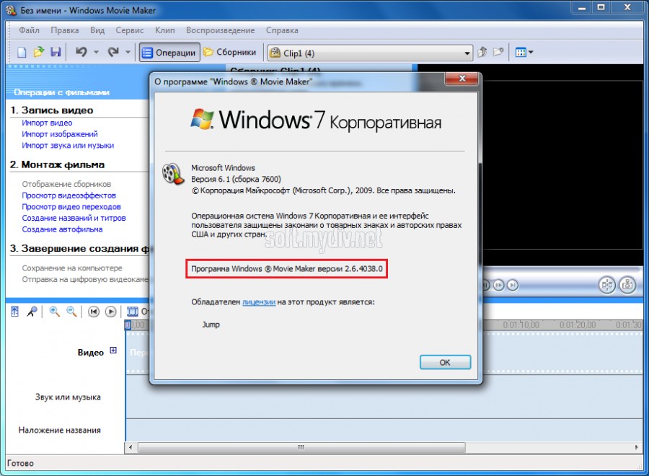Viewport: 649px width, 476px height.
Task: Play the timeline with the play button
Action: click(110, 312)
